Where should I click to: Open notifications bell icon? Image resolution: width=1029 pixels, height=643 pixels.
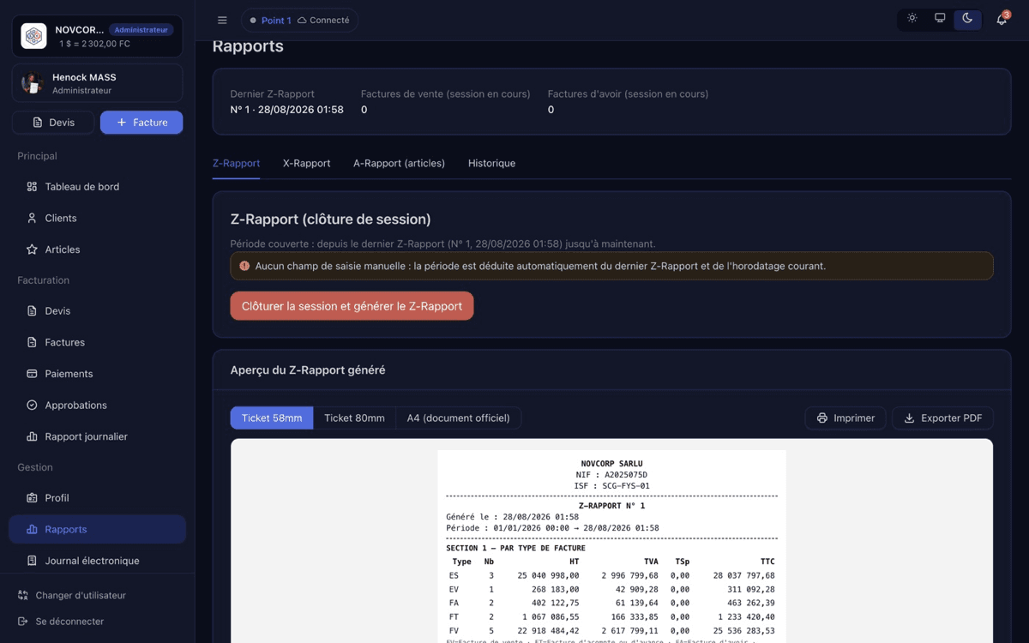point(1002,20)
